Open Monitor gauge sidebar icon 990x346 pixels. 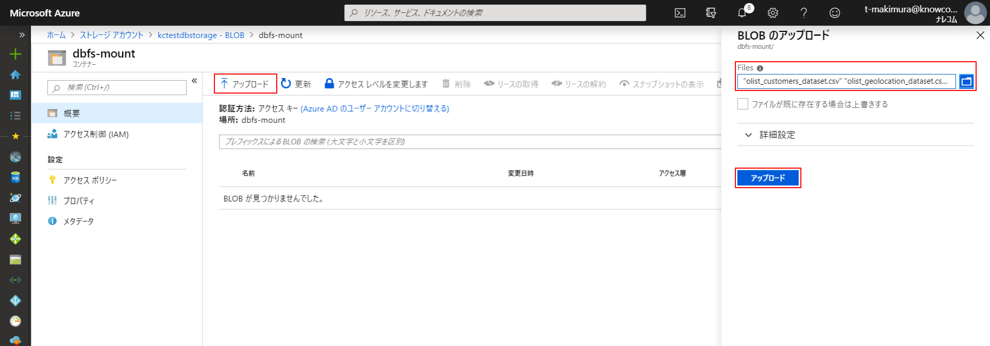15,321
